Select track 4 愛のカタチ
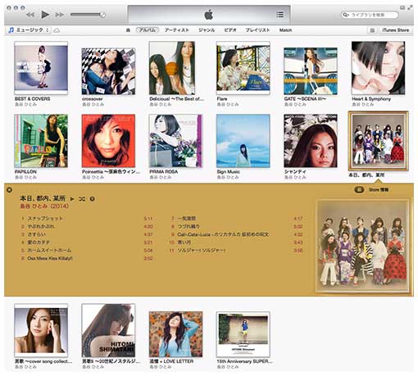418x376 pixels. click(x=87, y=242)
